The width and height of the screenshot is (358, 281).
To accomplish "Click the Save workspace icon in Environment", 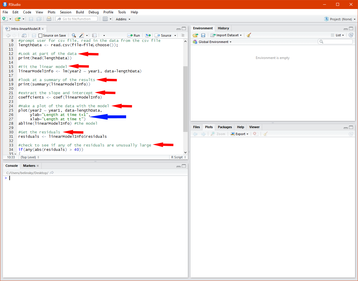I will pyautogui.click(x=203, y=35).
